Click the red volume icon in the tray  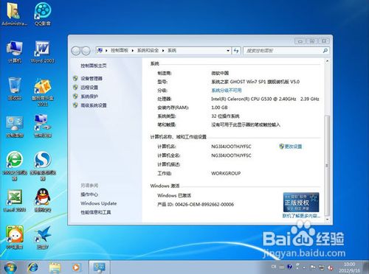pyautogui.click(x=331, y=267)
